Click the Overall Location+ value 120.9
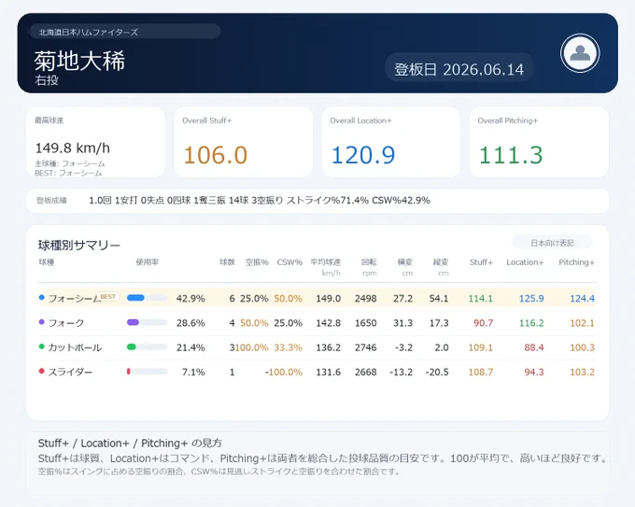This screenshot has width=635, height=507. (363, 155)
